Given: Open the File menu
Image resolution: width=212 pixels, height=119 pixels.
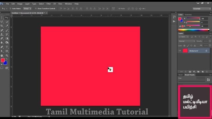Looking at the screenshot, I should (x=7, y=4).
